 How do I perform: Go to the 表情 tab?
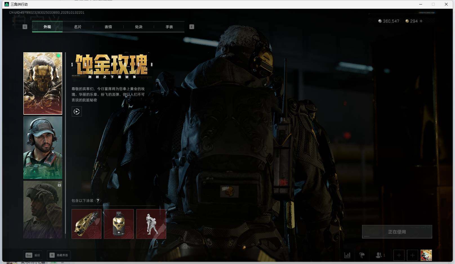click(x=108, y=27)
